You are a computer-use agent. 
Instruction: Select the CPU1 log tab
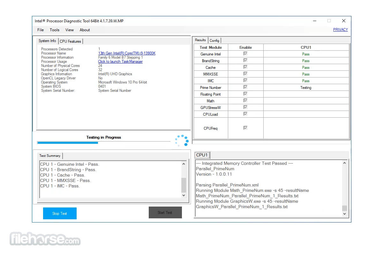202,155
